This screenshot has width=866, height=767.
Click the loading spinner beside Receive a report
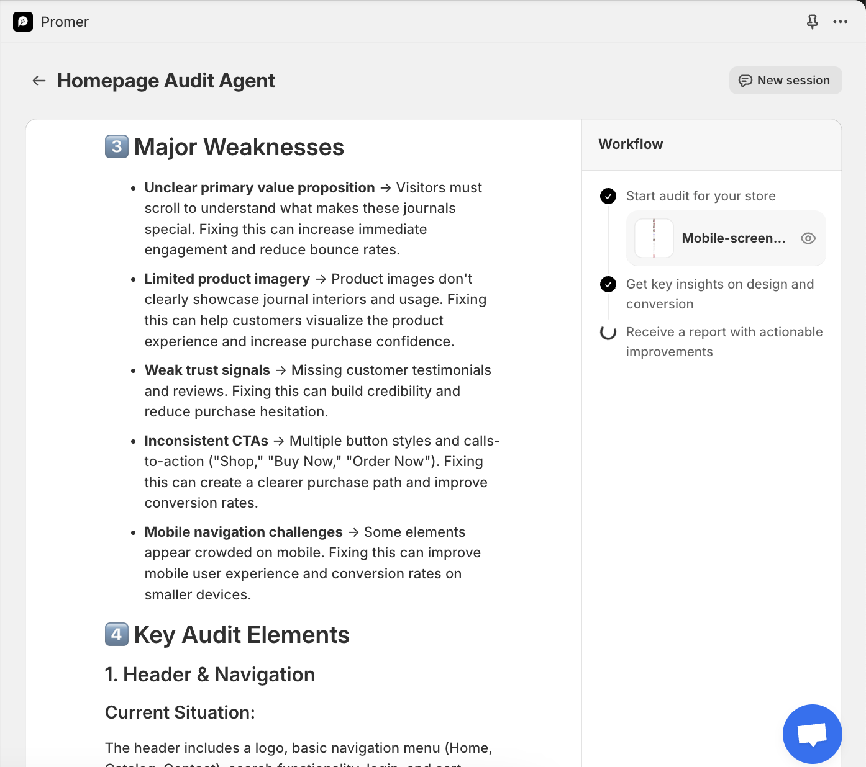click(x=608, y=332)
